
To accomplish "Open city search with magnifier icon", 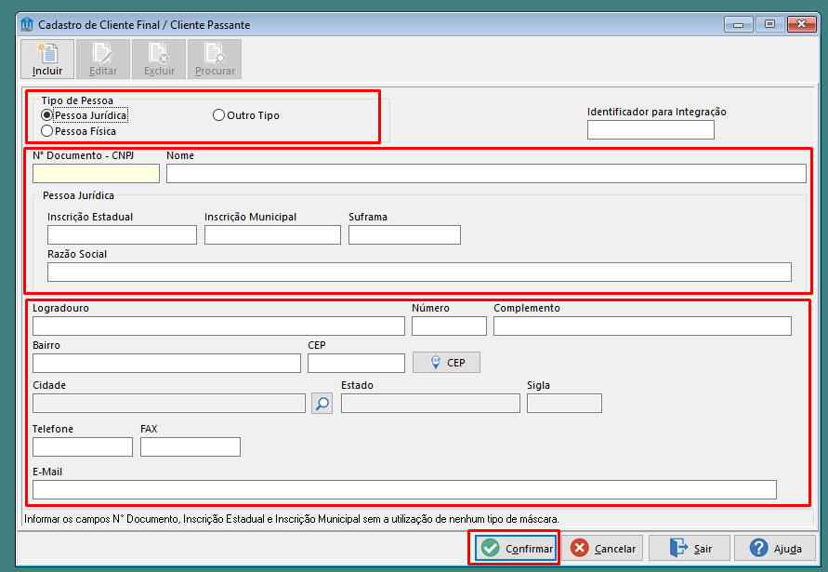I will [322, 404].
